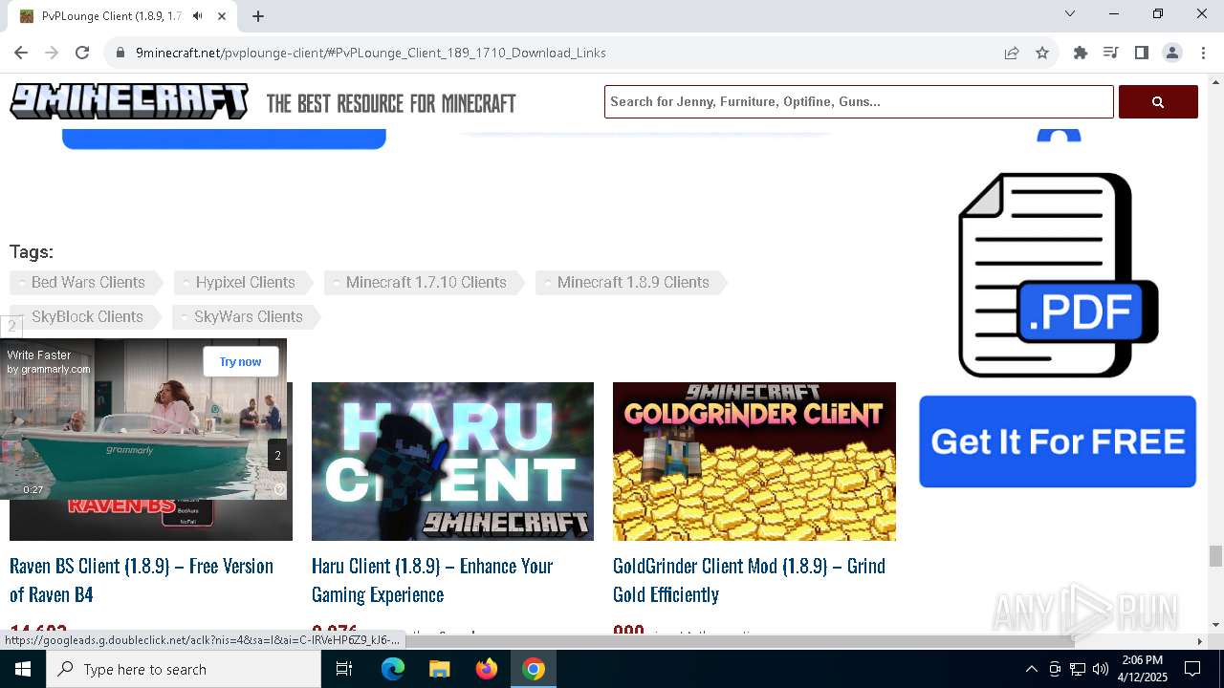The image size is (1224, 688).
Task: Launch Microsoft Edge from taskbar
Action: click(x=393, y=669)
